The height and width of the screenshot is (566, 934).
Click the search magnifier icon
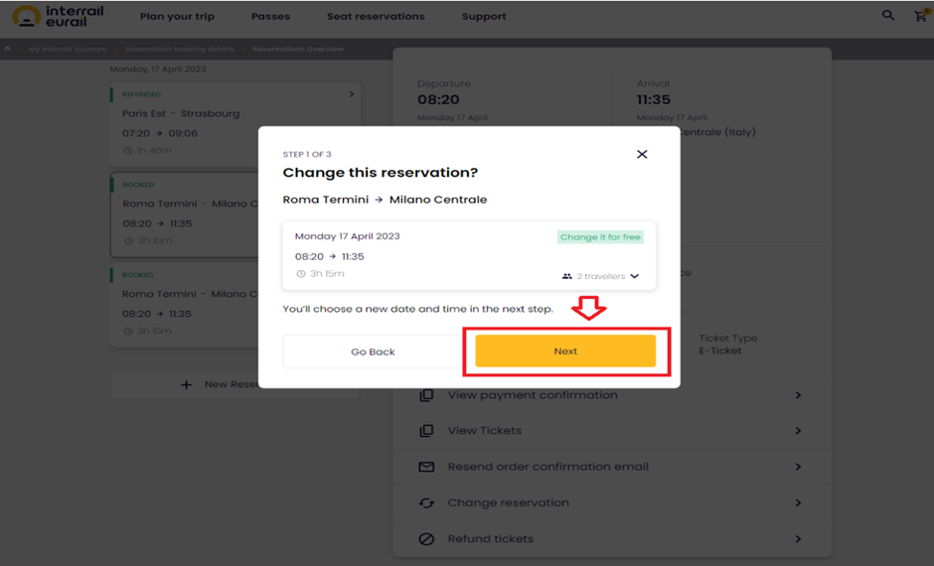[888, 16]
